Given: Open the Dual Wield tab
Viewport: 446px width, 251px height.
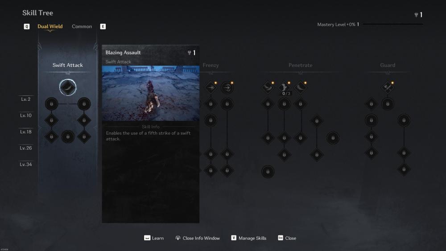Looking at the screenshot, I should click(50, 26).
